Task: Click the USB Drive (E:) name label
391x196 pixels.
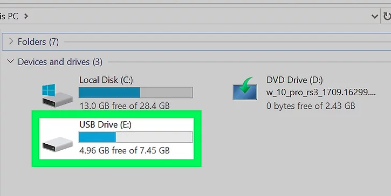Action: (105, 124)
